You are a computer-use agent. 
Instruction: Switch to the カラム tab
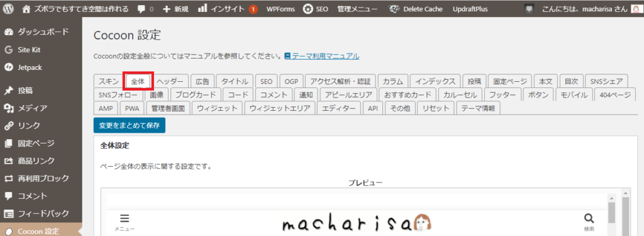pyautogui.click(x=392, y=81)
